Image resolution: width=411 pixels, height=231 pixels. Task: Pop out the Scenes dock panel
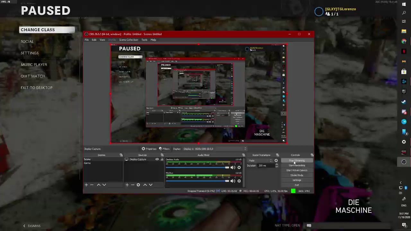pyautogui.click(x=121, y=155)
